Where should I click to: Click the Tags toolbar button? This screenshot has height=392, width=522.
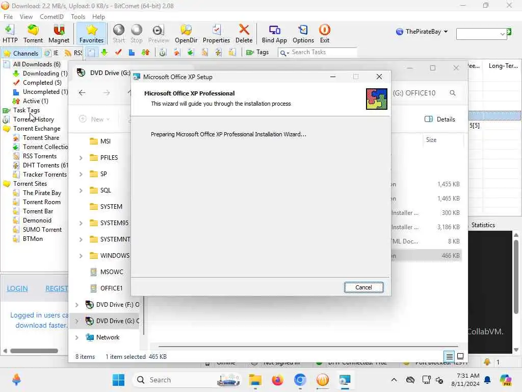(x=257, y=53)
